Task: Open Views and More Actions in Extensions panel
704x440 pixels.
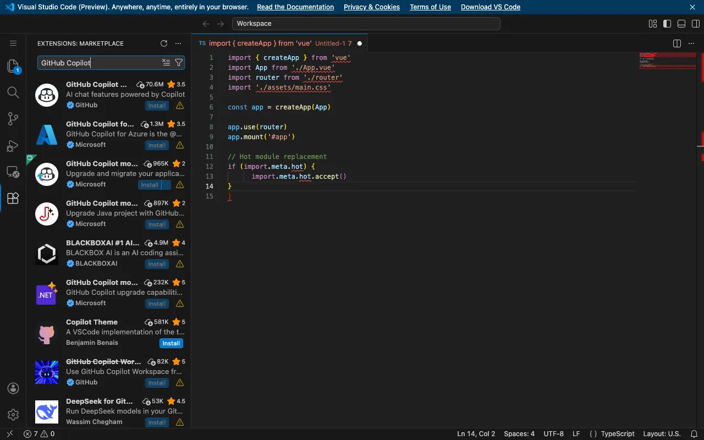Action: [x=178, y=43]
